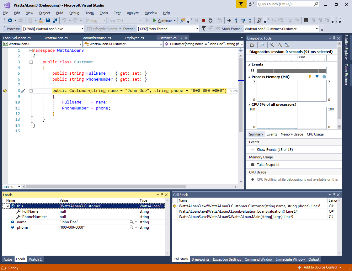Click the Save All icon
Viewport: 352px width, 271px height.
pos(55,20)
